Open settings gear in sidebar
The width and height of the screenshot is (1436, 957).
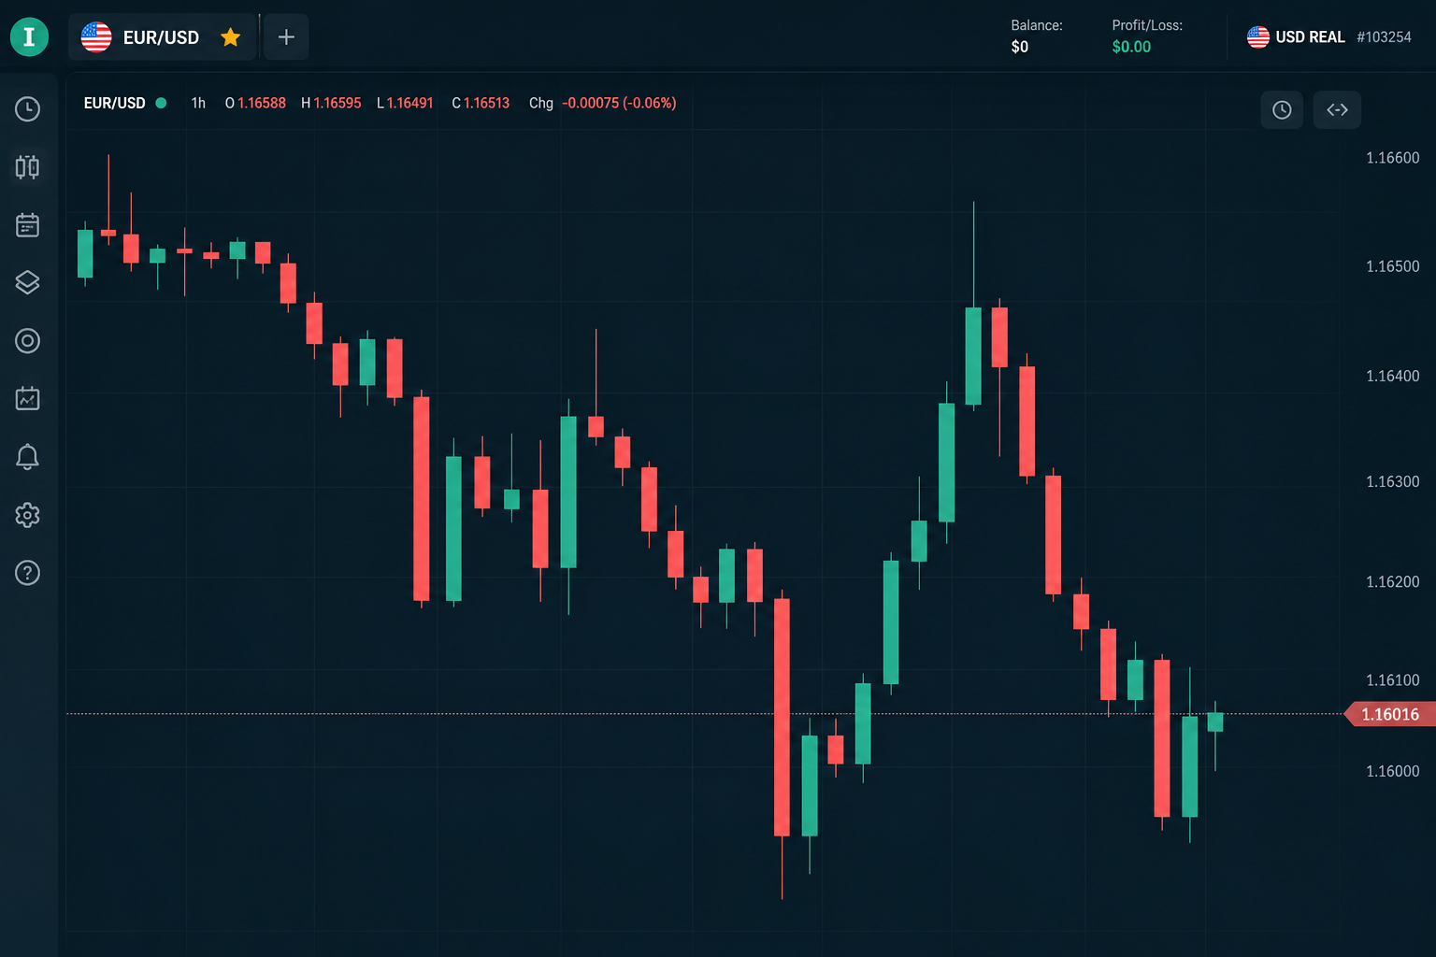click(27, 515)
